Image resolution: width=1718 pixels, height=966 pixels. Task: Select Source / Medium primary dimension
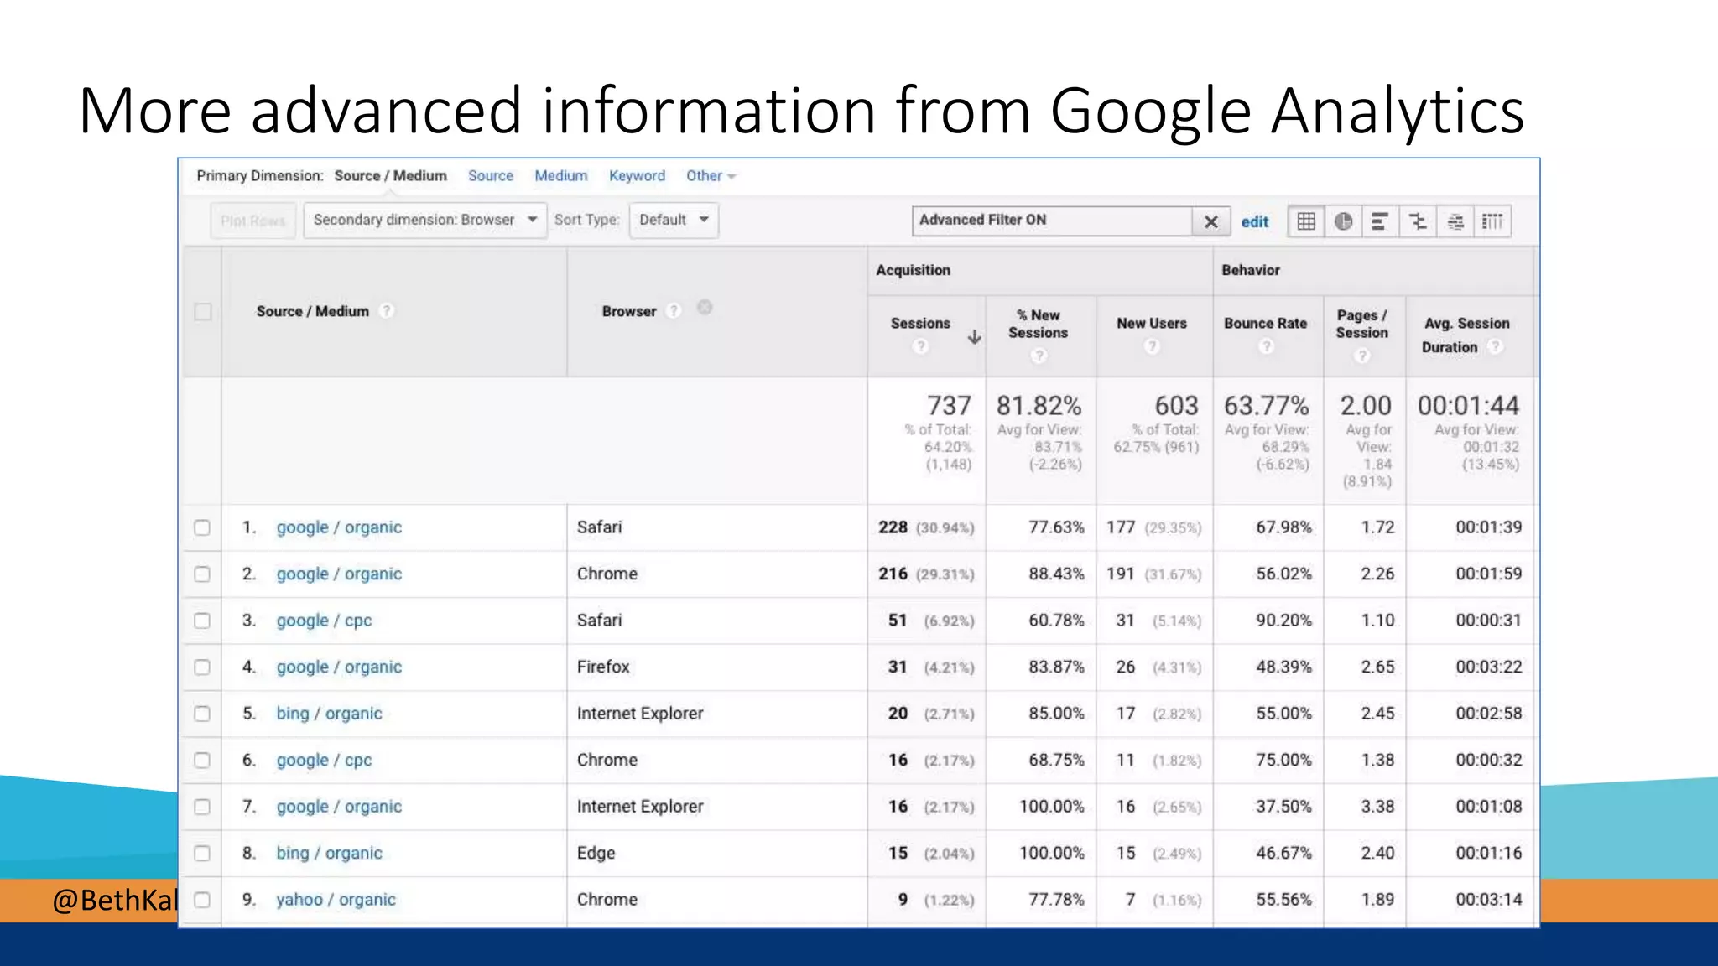click(x=390, y=176)
